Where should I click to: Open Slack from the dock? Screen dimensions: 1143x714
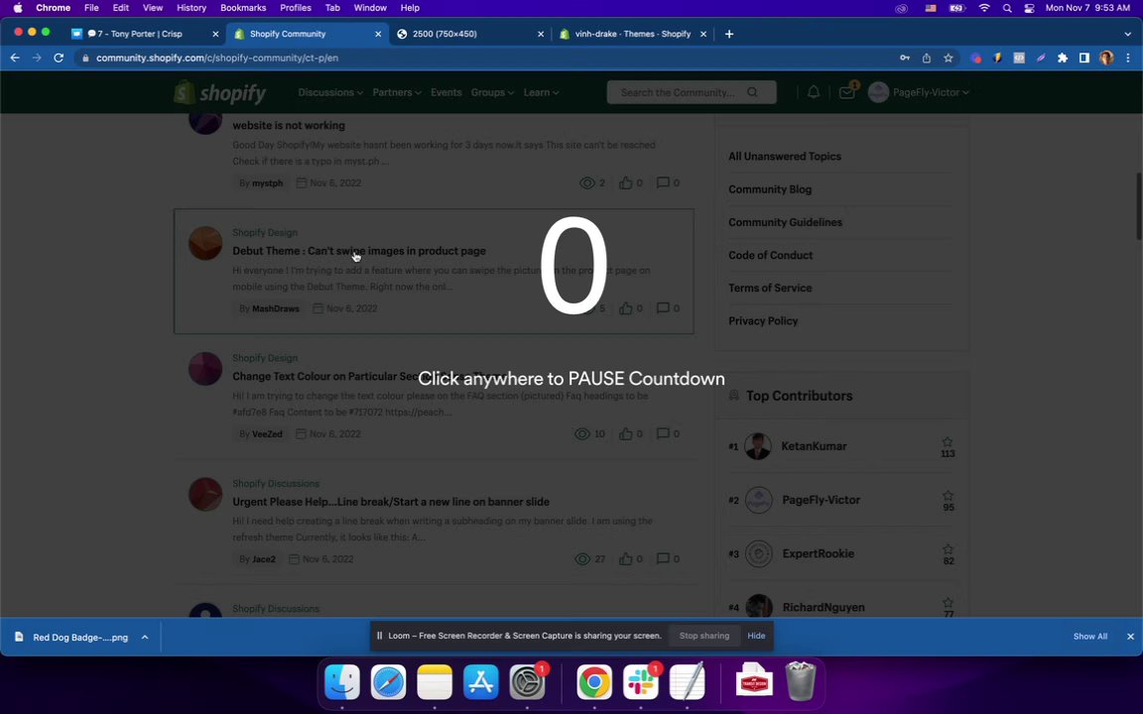640,682
